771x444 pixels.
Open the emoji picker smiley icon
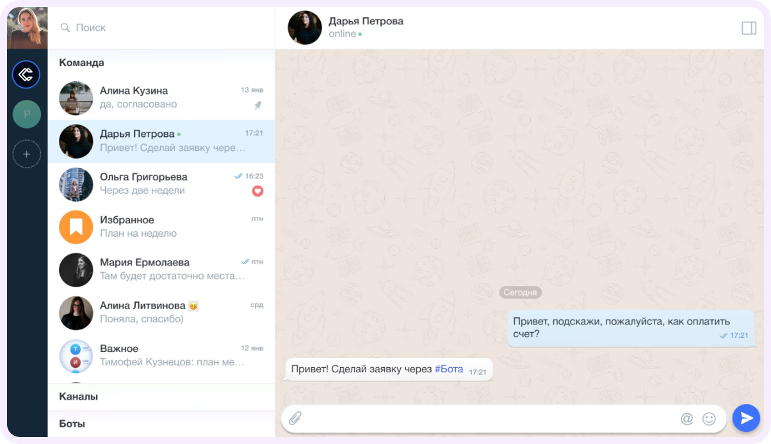tap(709, 418)
